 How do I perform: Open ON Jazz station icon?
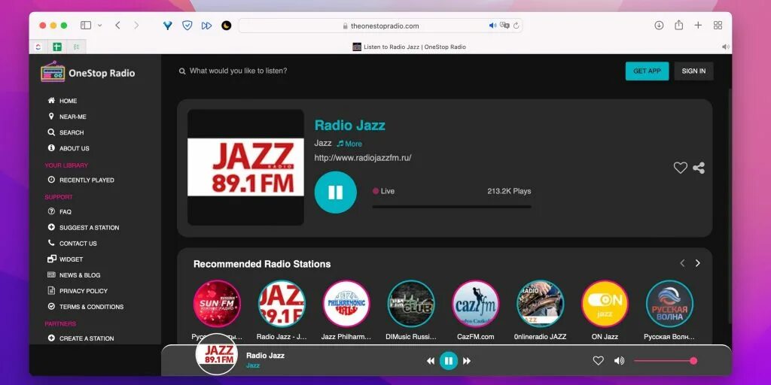coord(605,304)
